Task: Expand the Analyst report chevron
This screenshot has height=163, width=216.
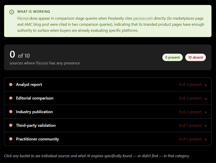Action: (x=206, y=85)
